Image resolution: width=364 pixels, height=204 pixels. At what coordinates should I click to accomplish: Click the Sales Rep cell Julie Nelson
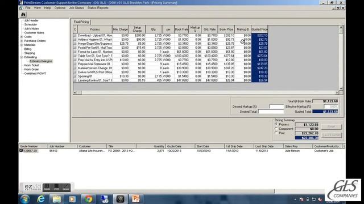pyautogui.click(x=292, y=151)
